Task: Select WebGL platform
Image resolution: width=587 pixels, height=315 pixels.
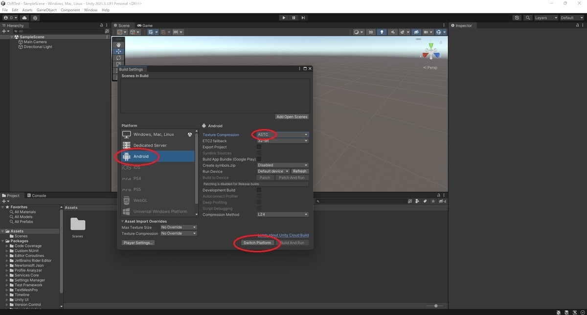Action: coord(158,201)
